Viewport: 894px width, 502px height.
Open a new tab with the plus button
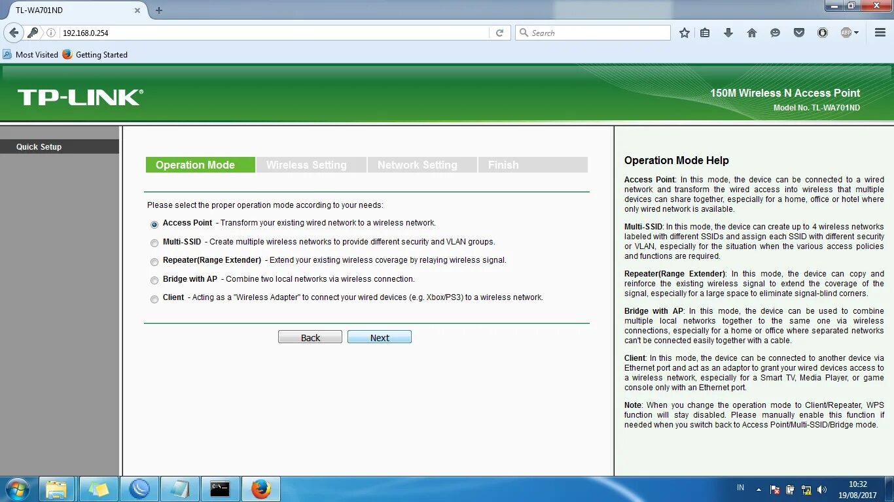(x=158, y=10)
